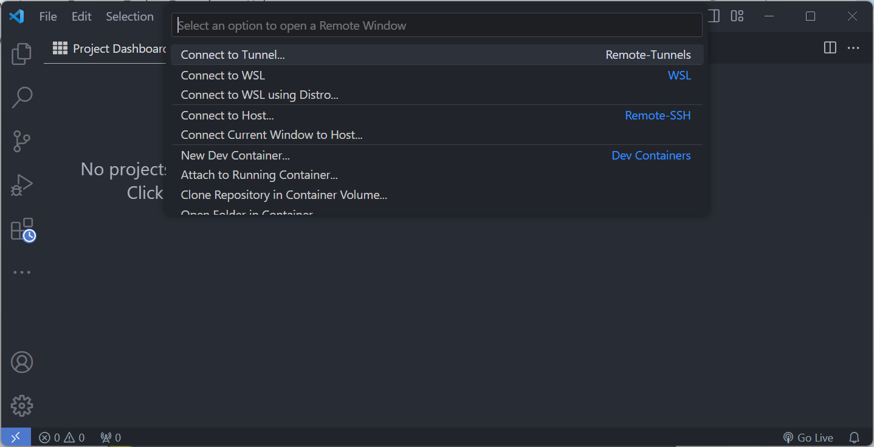
Task: Open the notifications bell
Action: pyautogui.click(x=854, y=437)
